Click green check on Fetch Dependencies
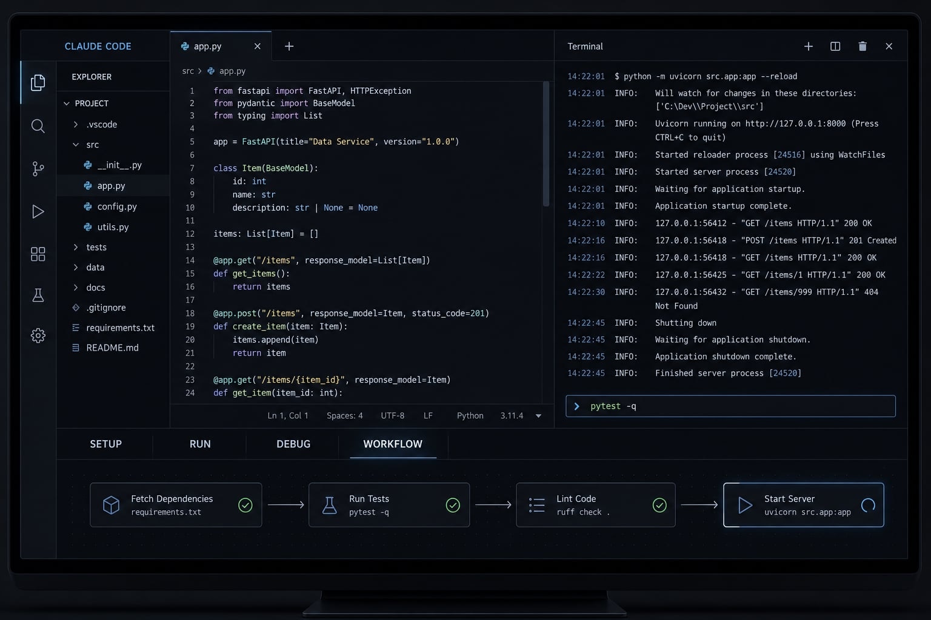 [245, 505]
